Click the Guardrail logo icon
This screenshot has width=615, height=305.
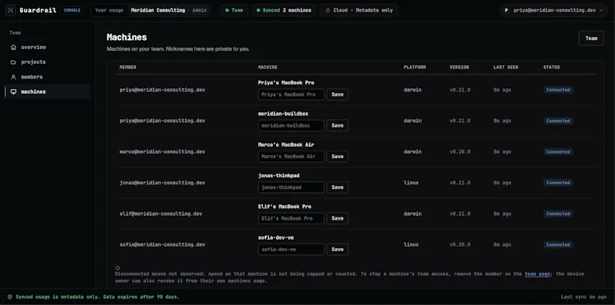click(x=11, y=10)
